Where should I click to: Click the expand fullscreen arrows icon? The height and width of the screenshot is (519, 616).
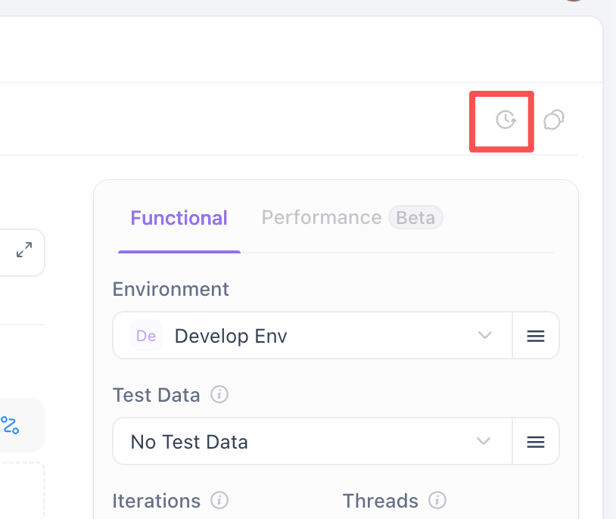tap(24, 250)
